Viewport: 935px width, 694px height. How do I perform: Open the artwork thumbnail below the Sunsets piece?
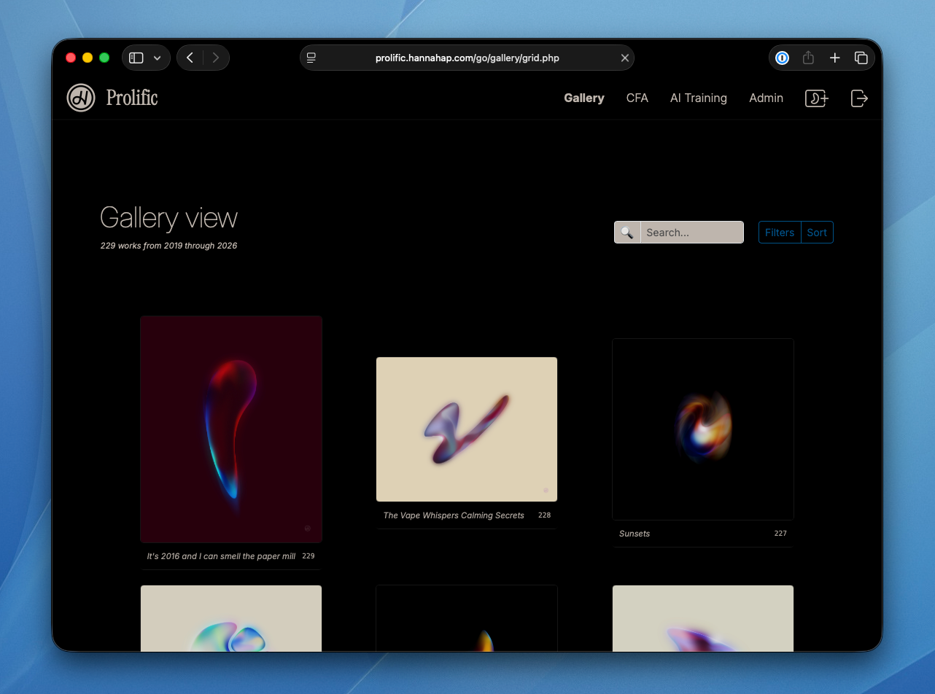pyautogui.click(x=703, y=618)
